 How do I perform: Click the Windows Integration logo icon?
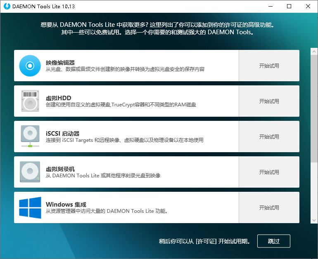coord(30,207)
